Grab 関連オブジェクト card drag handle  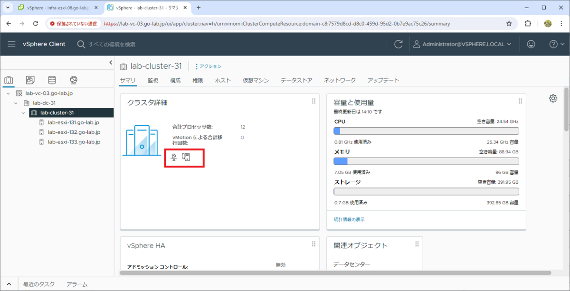417,244
